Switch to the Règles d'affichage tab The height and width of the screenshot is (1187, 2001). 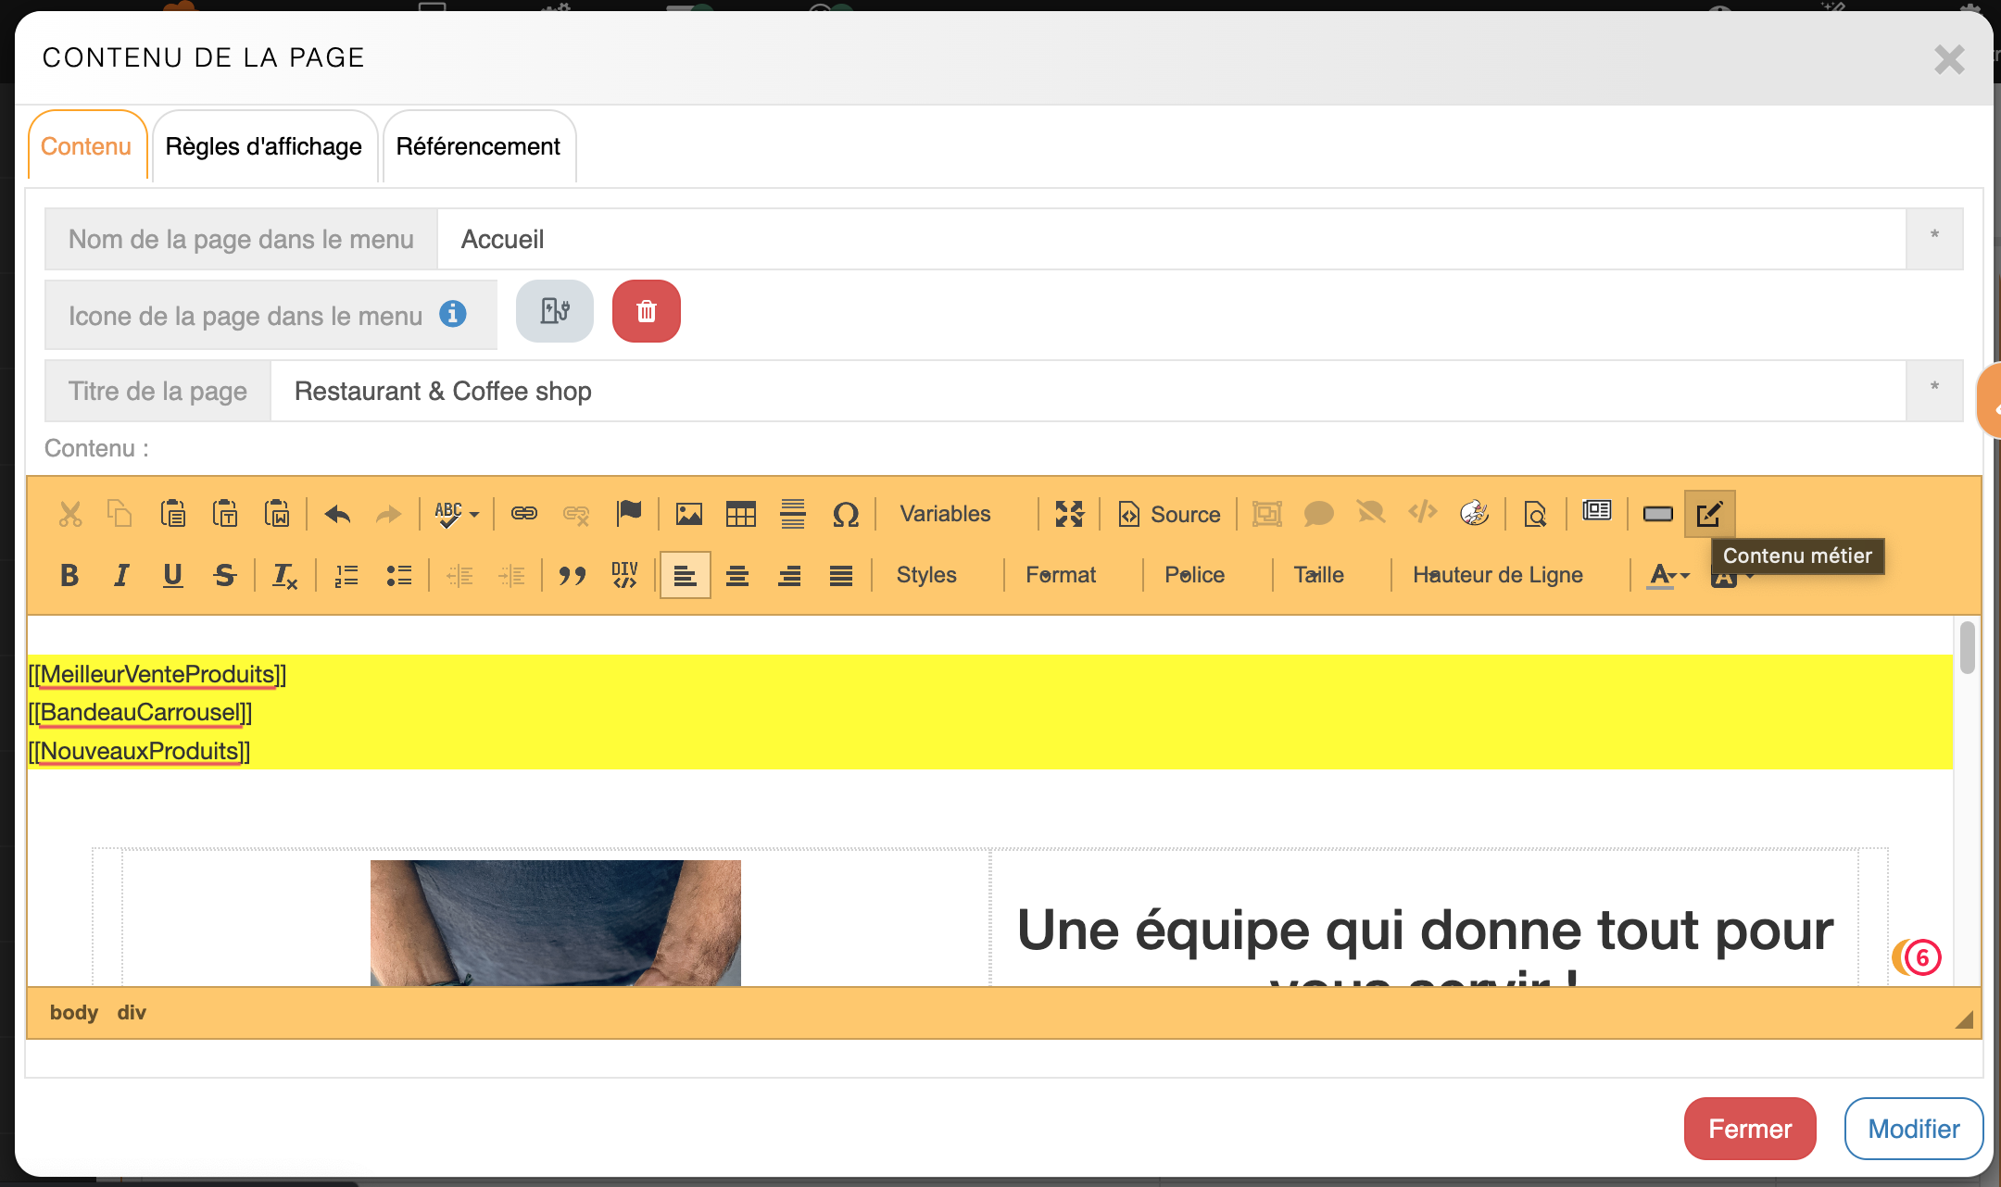pos(264,146)
